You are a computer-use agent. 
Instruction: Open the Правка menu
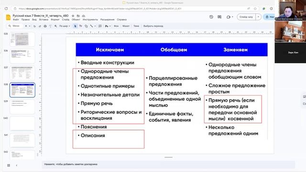pyautogui.click(x=25, y=20)
